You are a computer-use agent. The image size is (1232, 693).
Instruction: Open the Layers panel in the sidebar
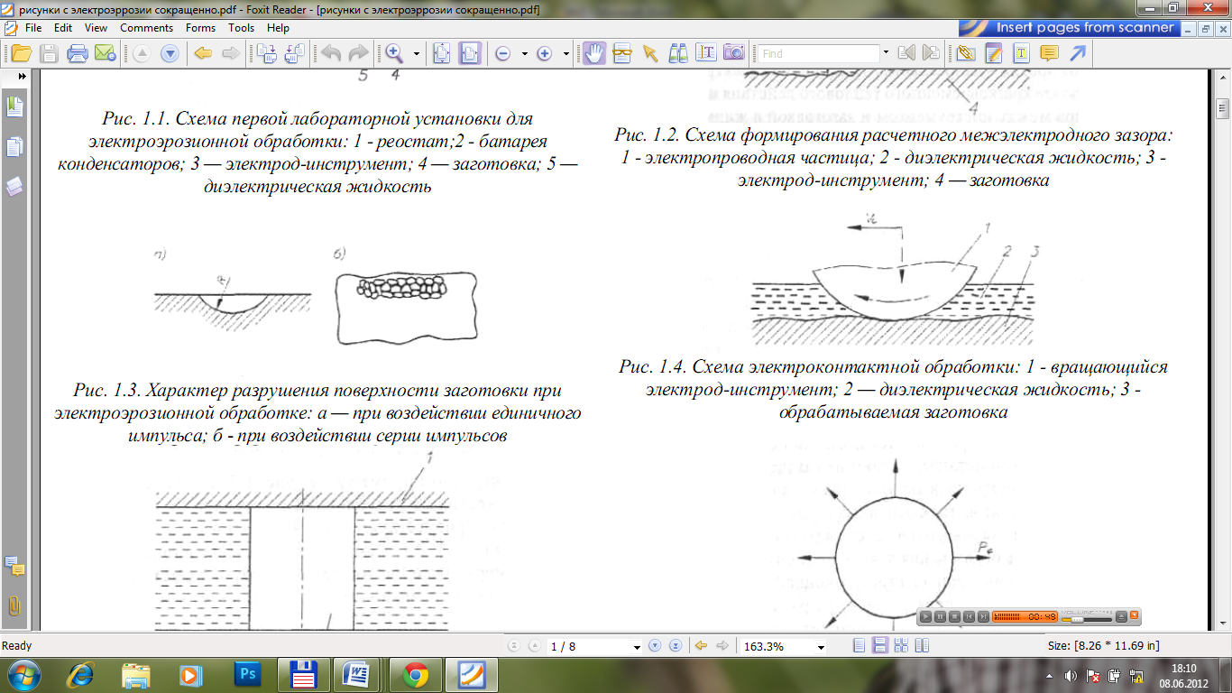[14, 187]
